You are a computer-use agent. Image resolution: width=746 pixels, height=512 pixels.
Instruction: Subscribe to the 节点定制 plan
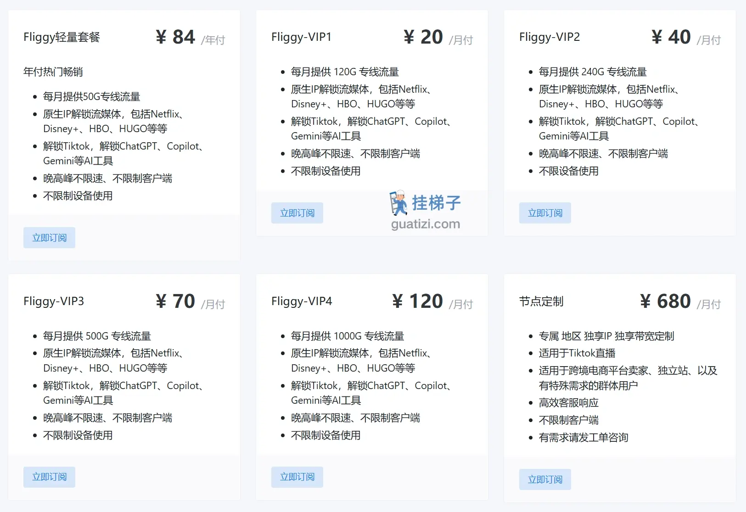545,479
